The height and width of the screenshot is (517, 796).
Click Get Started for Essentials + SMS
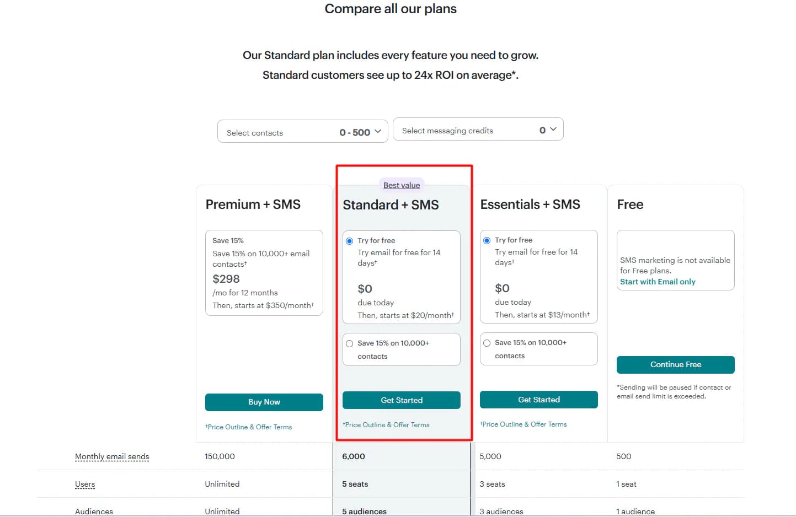(x=539, y=400)
